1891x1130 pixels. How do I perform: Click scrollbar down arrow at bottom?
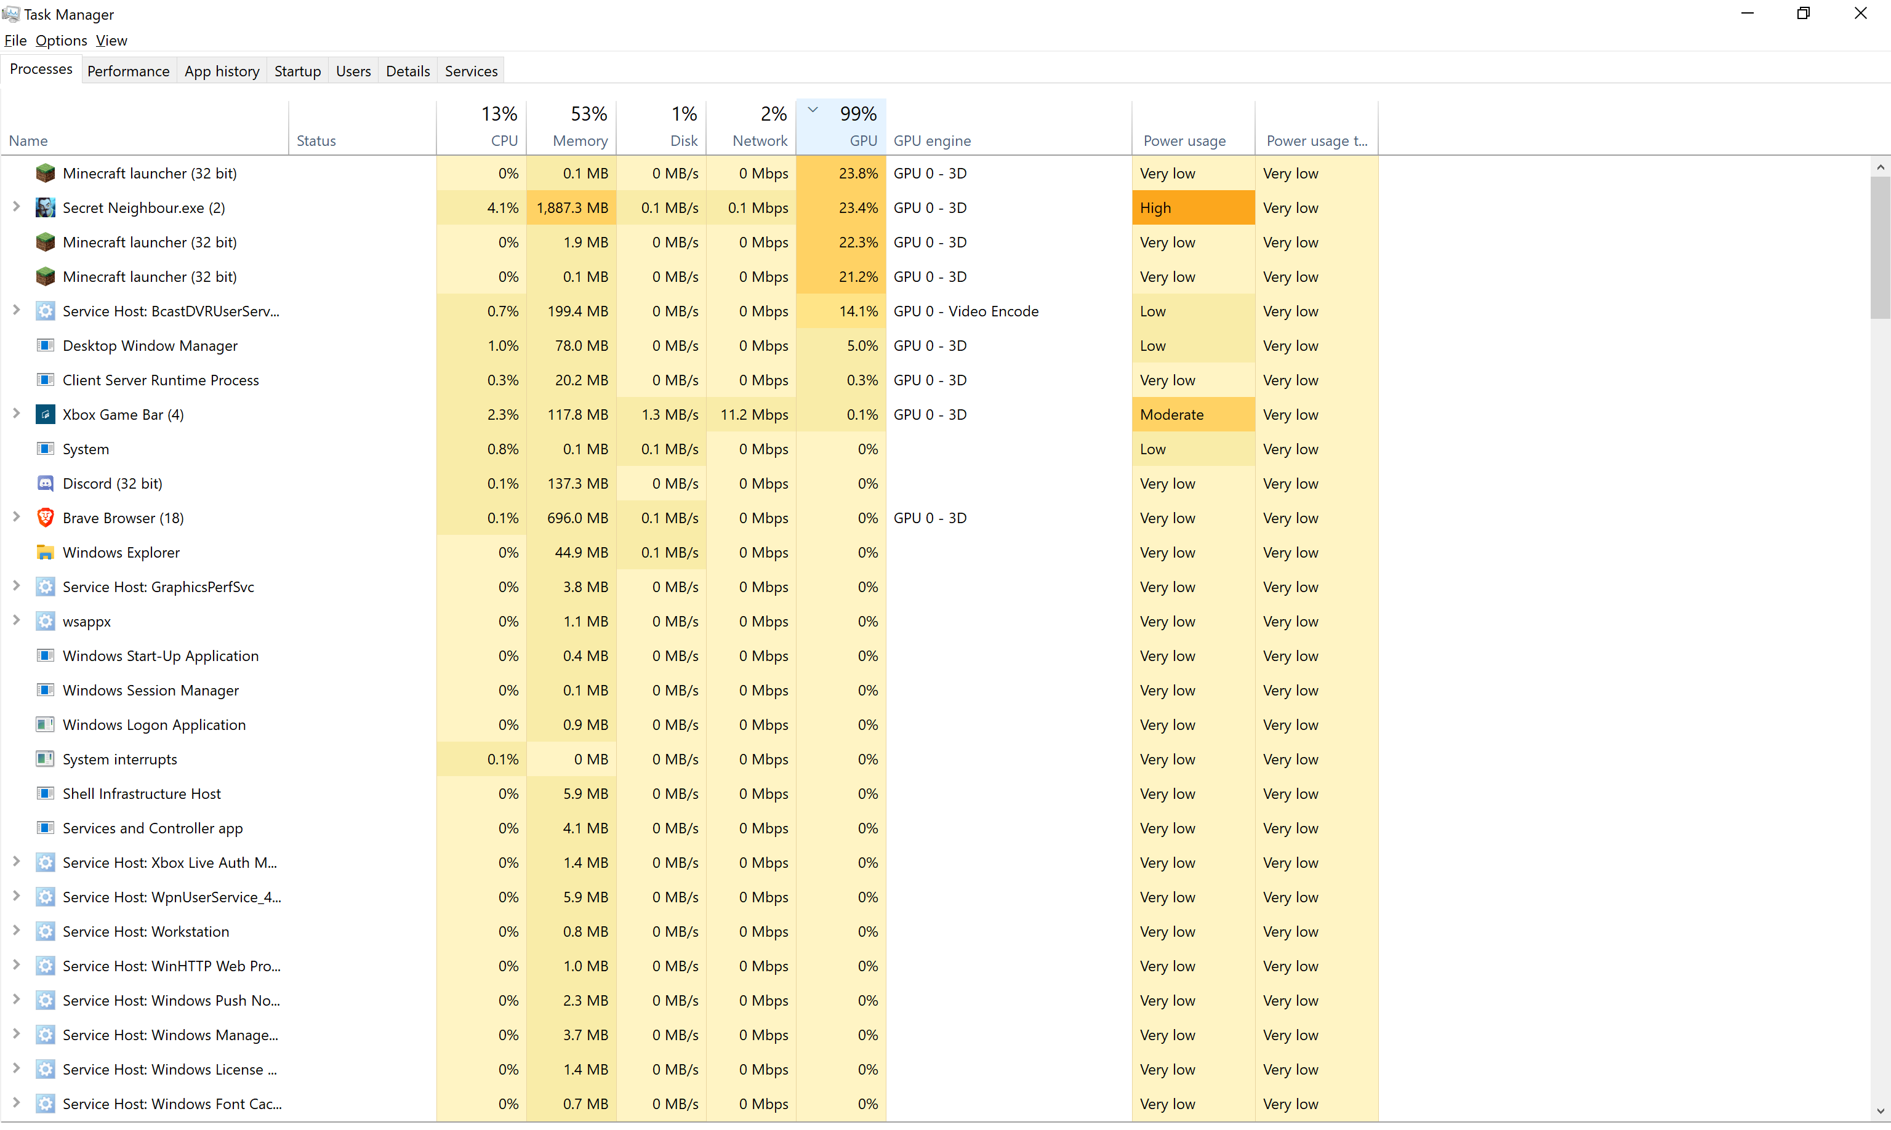1881,1112
